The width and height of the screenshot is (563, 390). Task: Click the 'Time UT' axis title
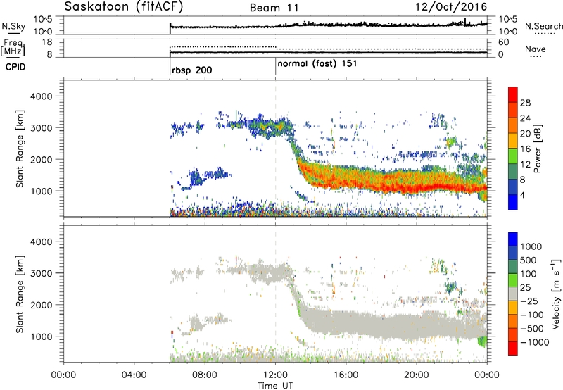point(275,386)
